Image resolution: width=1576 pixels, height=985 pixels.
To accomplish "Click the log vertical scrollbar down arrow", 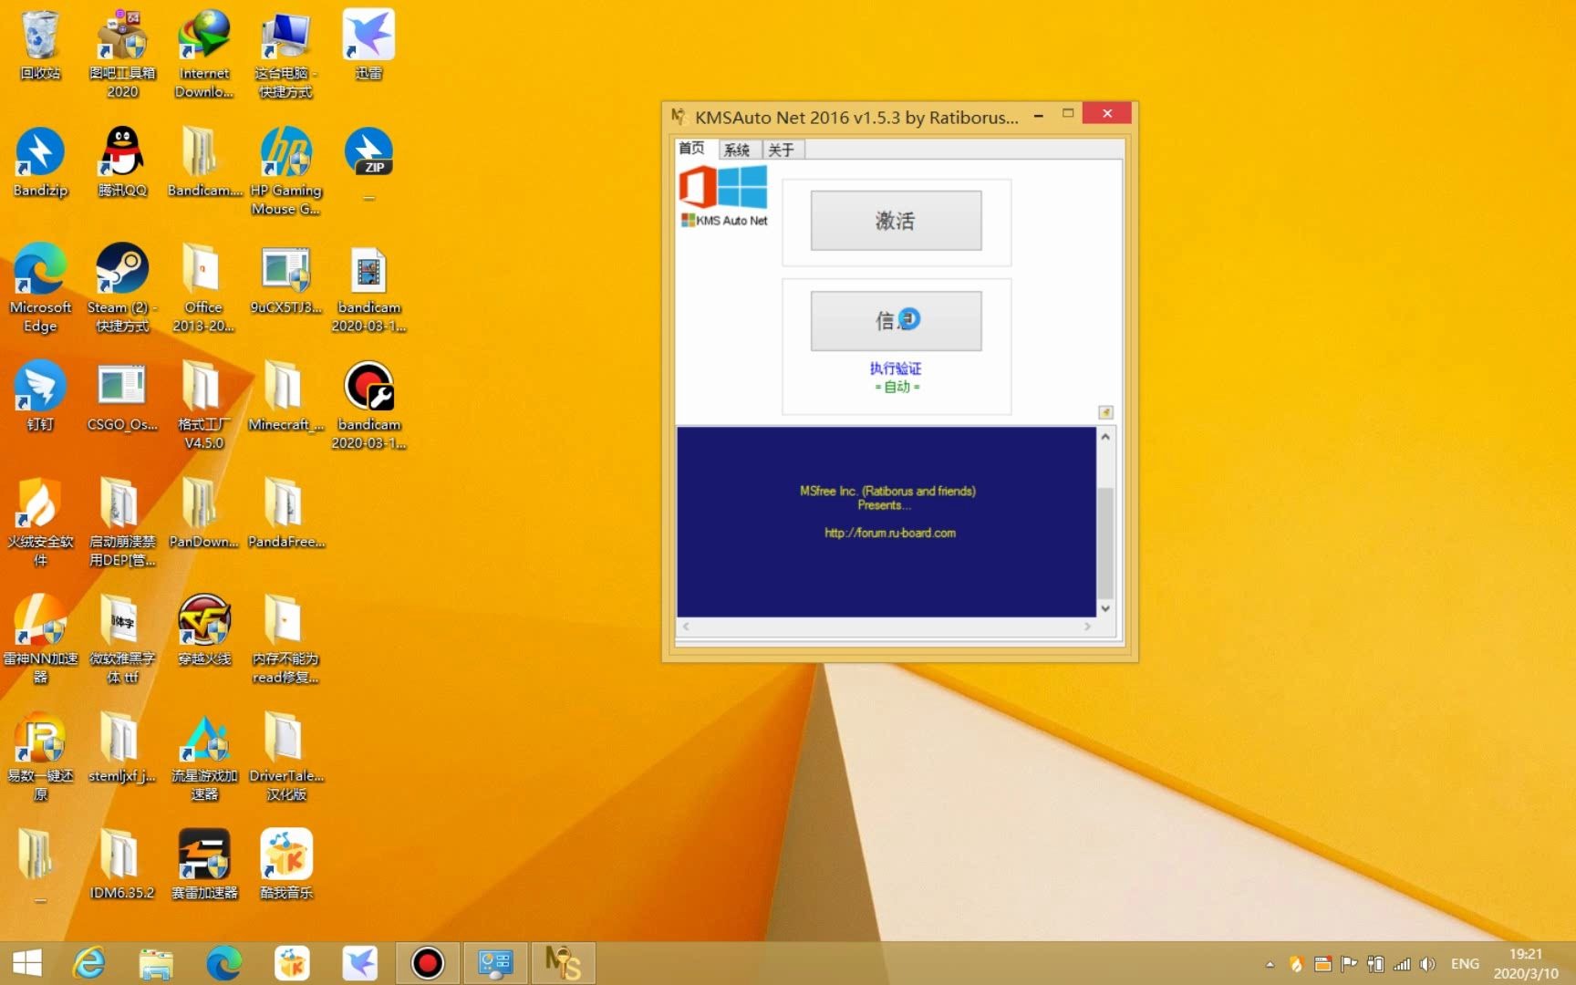I will click(1105, 608).
